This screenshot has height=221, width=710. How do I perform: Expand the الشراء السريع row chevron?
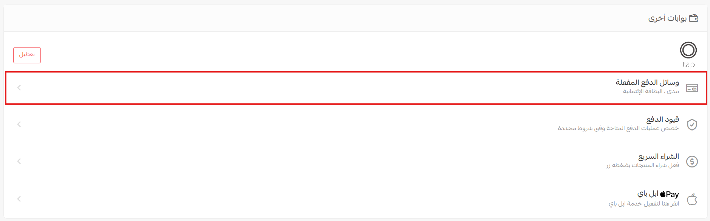(x=19, y=161)
